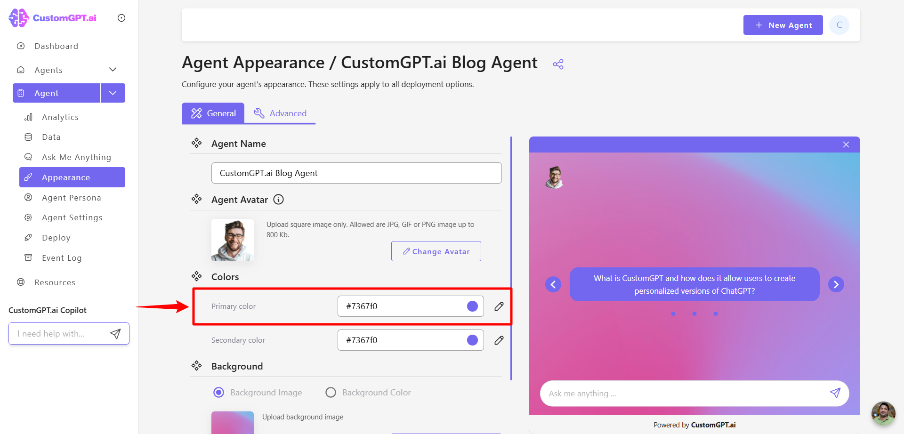Click the preview chat avatar
904x434 pixels.
(555, 177)
